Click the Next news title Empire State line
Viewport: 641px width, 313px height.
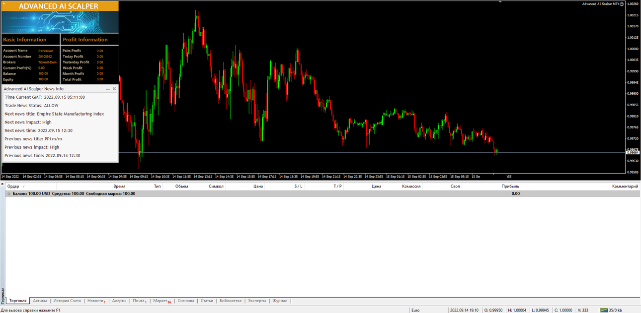[55, 114]
